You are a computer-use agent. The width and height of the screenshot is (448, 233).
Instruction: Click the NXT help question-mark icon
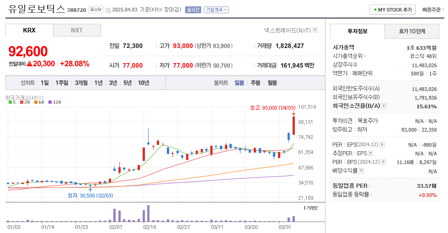tap(315, 30)
